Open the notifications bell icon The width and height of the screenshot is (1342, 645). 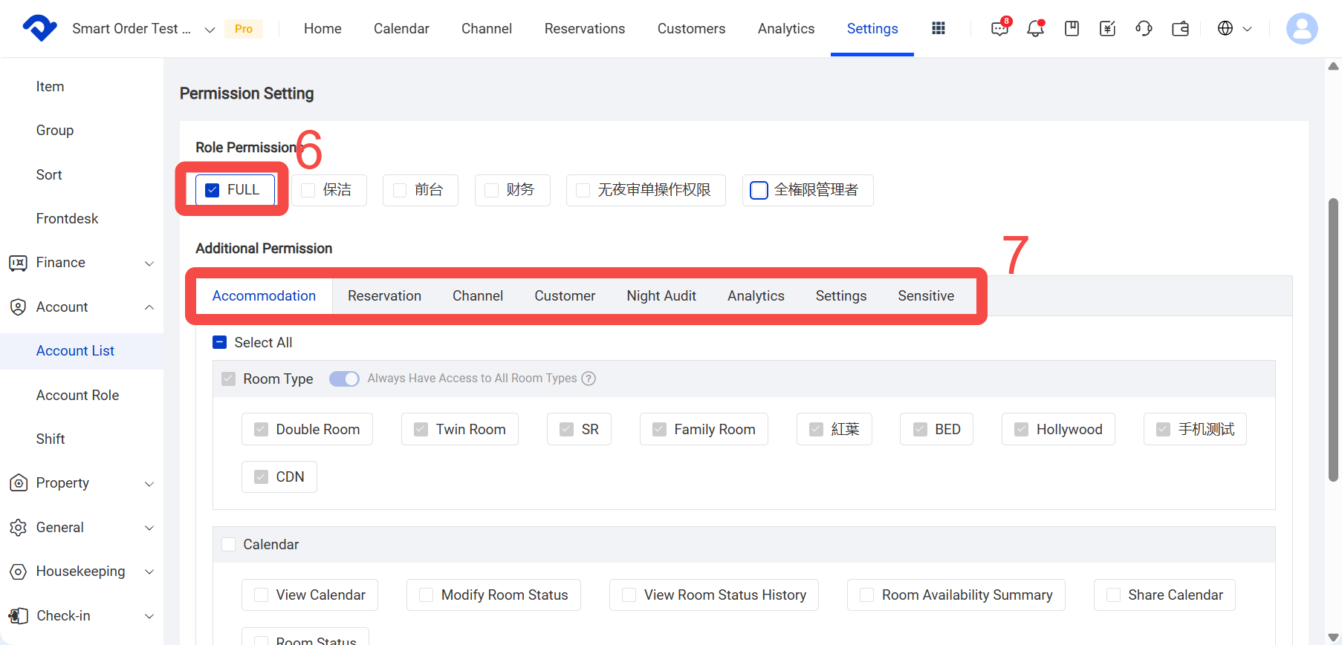pyautogui.click(x=1035, y=28)
